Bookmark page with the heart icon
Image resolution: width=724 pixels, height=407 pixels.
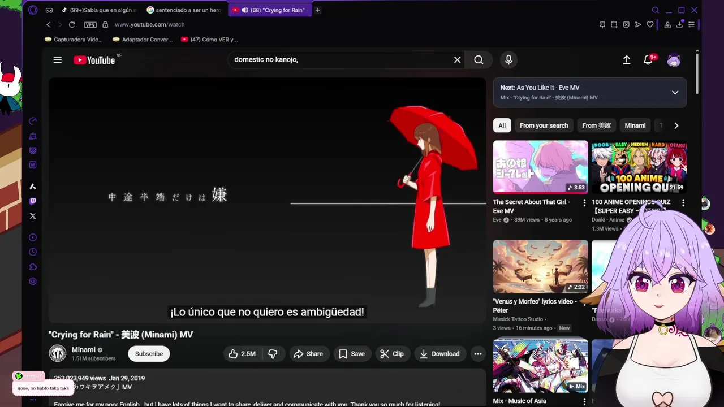(650, 24)
